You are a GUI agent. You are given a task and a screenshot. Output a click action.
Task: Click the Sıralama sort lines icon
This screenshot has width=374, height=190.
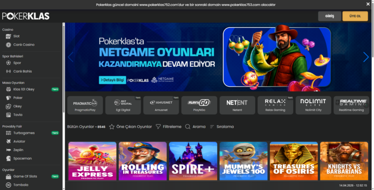(212, 127)
